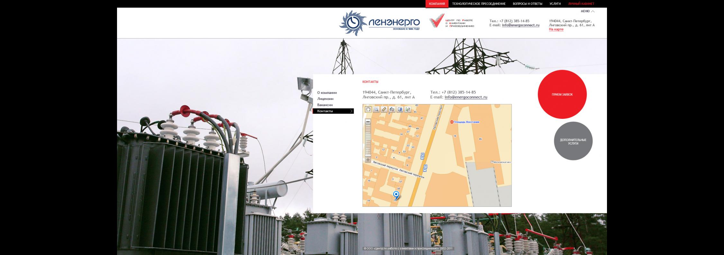Click the grey Дополнительные услуги button
The width and height of the screenshot is (724, 255).
pyautogui.click(x=573, y=141)
